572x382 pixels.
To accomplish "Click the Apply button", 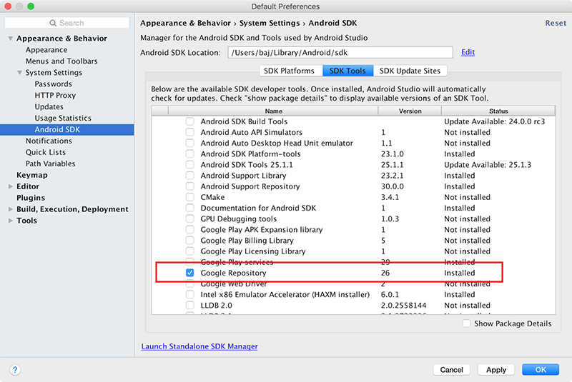I will [x=495, y=370].
